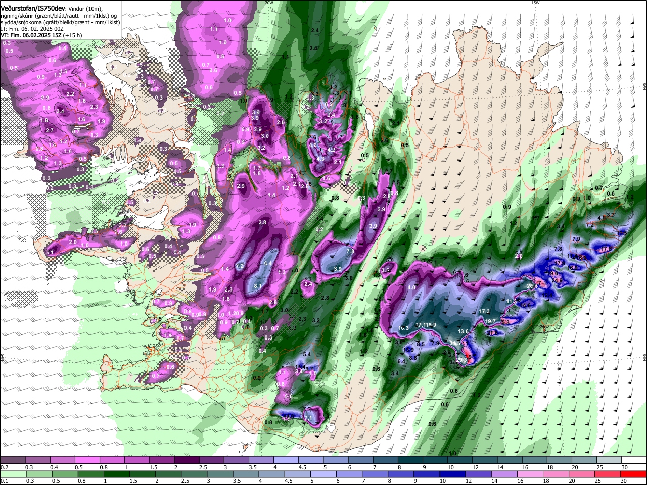The height and width of the screenshot is (485, 647).
Task: Click the '17.3' precipitation value on the map
Action: 484,311
